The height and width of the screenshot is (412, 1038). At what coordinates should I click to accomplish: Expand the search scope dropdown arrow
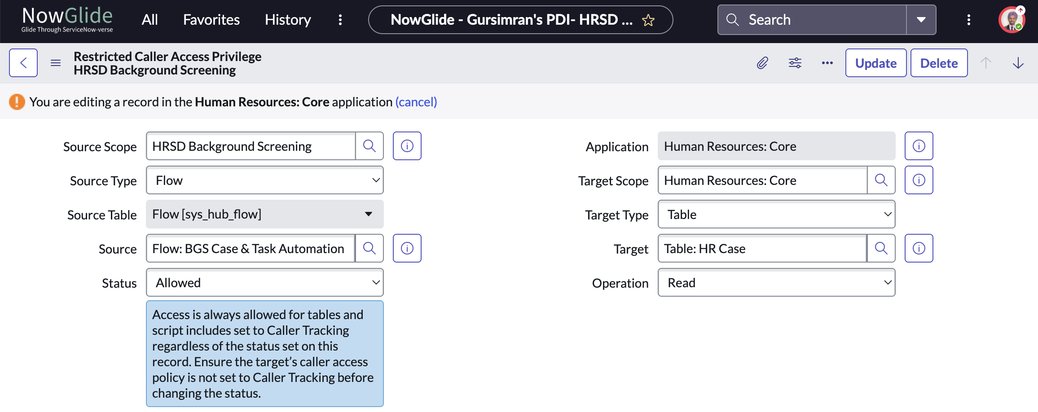921,20
